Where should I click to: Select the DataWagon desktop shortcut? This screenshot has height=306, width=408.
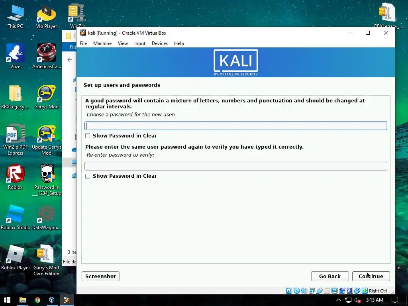click(46, 217)
